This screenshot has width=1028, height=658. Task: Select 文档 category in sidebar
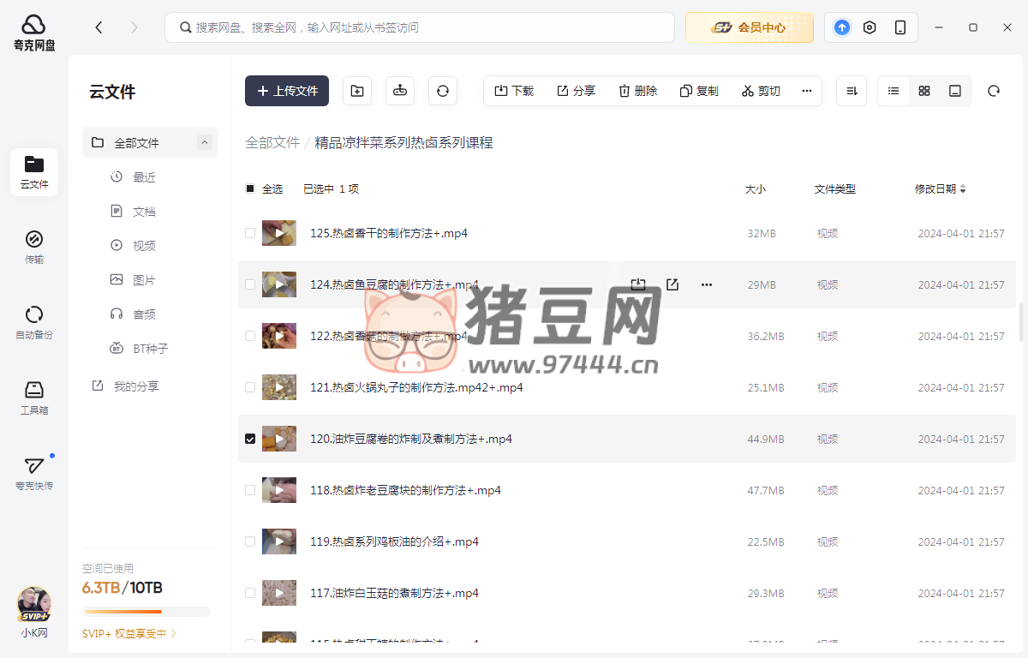[x=144, y=212]
